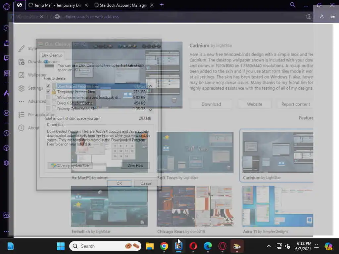
Task: Close the Stardock Account Manager tab
Action: (x=152, y=5)
